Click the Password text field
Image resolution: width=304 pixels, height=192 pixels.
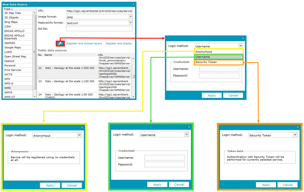click(219, 75)
